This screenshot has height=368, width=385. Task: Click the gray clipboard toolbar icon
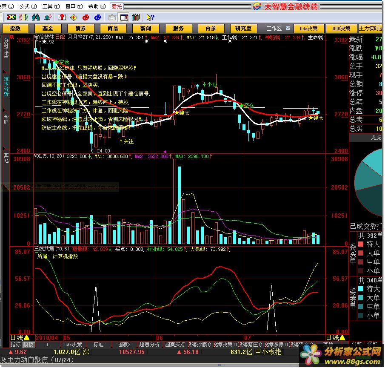click(112, 17)
